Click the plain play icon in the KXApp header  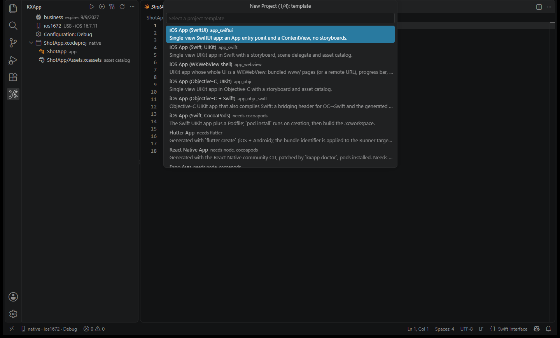[92, 7]
